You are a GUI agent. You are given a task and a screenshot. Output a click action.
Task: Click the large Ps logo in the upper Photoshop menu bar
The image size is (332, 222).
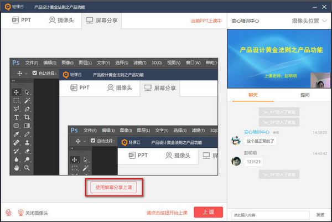[16, 63]
